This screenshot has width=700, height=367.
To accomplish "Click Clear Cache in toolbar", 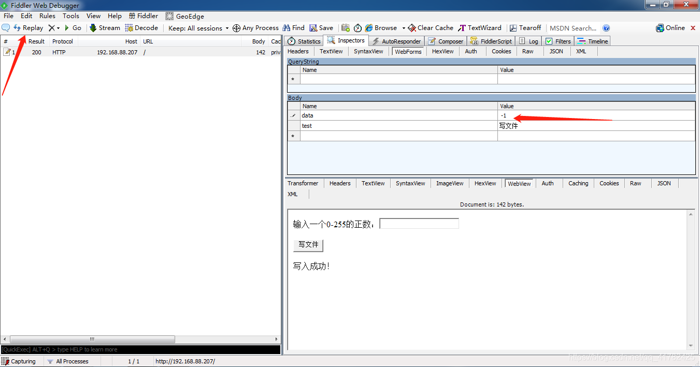I will click(x=431, y=28).
